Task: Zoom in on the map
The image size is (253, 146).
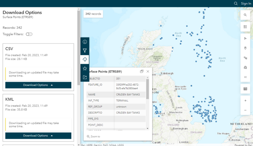Action: (x=245, y=101)
